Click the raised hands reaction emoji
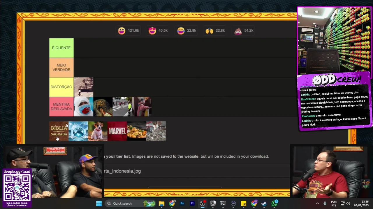 point(209,30)
